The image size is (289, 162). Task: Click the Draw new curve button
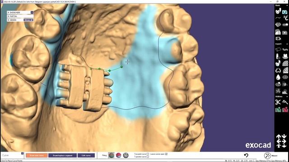point(37,155)
